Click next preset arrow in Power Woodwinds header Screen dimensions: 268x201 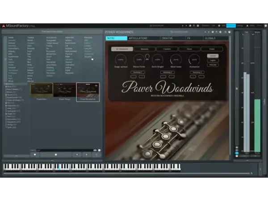pyautogui.click(x=209, y=32)
